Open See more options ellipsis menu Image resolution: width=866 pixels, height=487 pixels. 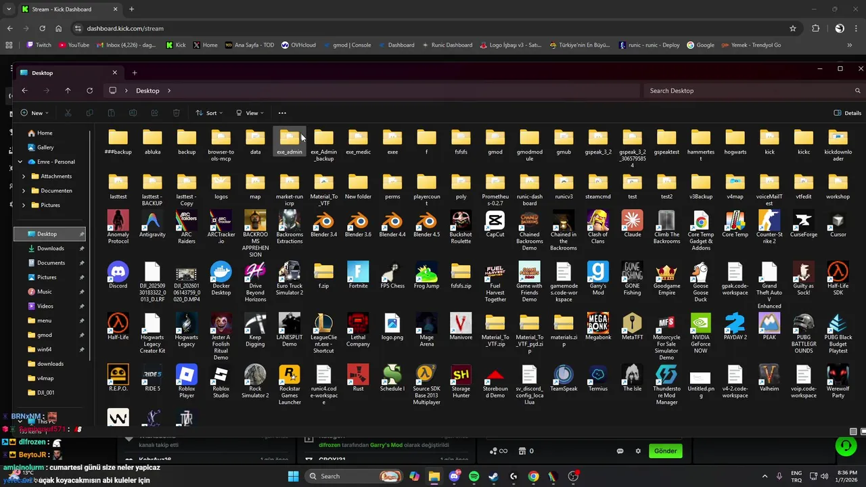[x=282, y=113]
